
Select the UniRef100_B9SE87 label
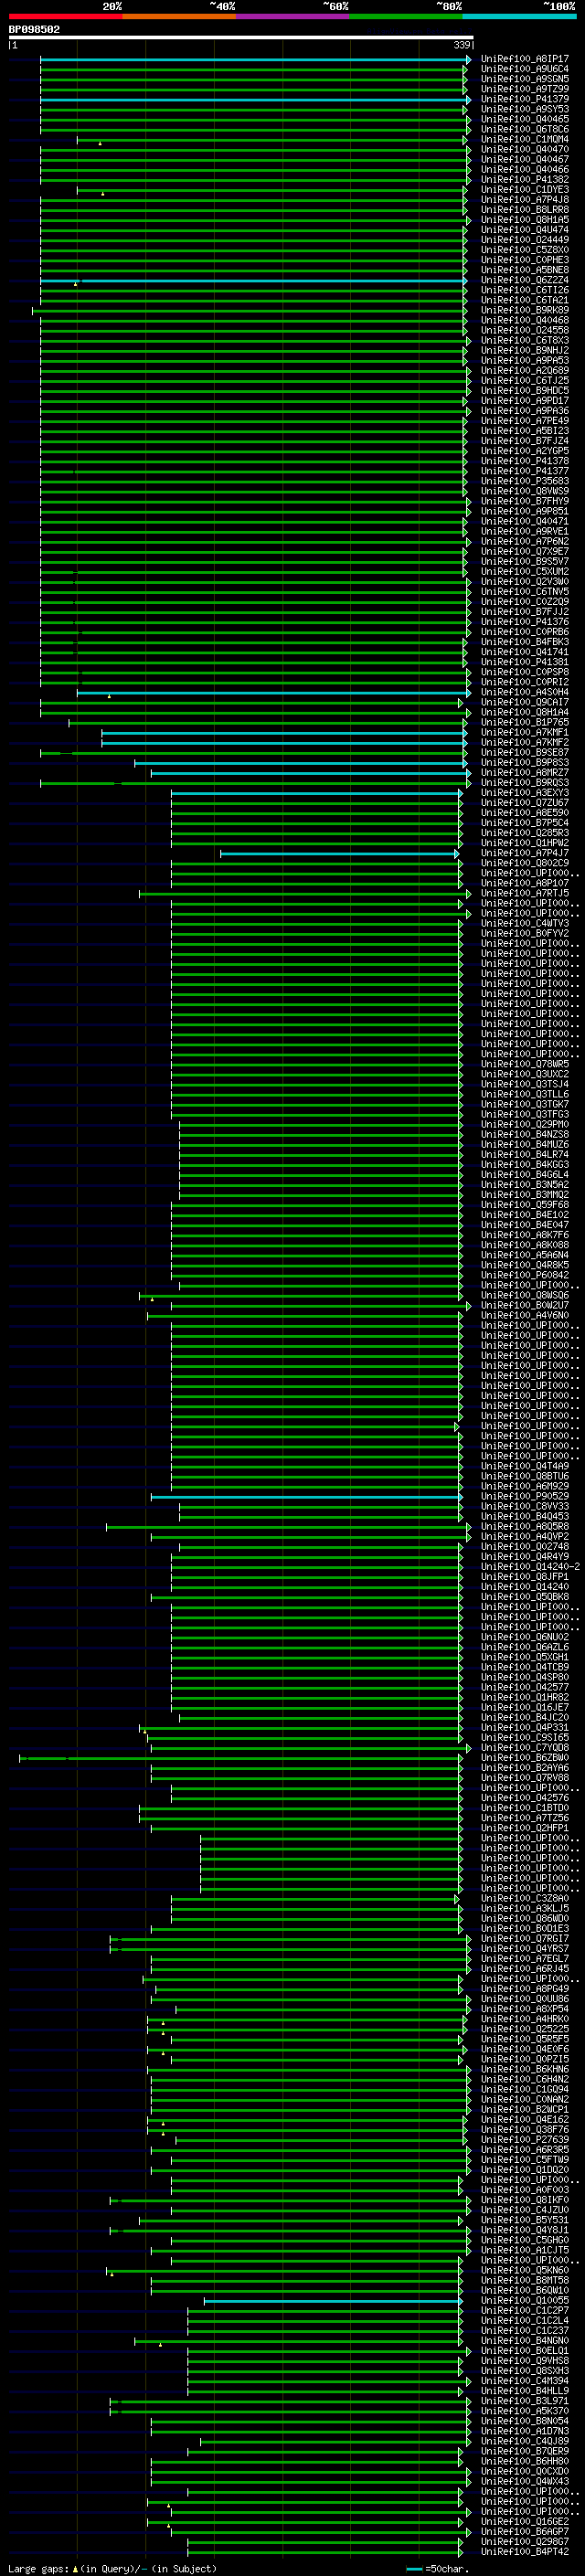coord(524,752)
